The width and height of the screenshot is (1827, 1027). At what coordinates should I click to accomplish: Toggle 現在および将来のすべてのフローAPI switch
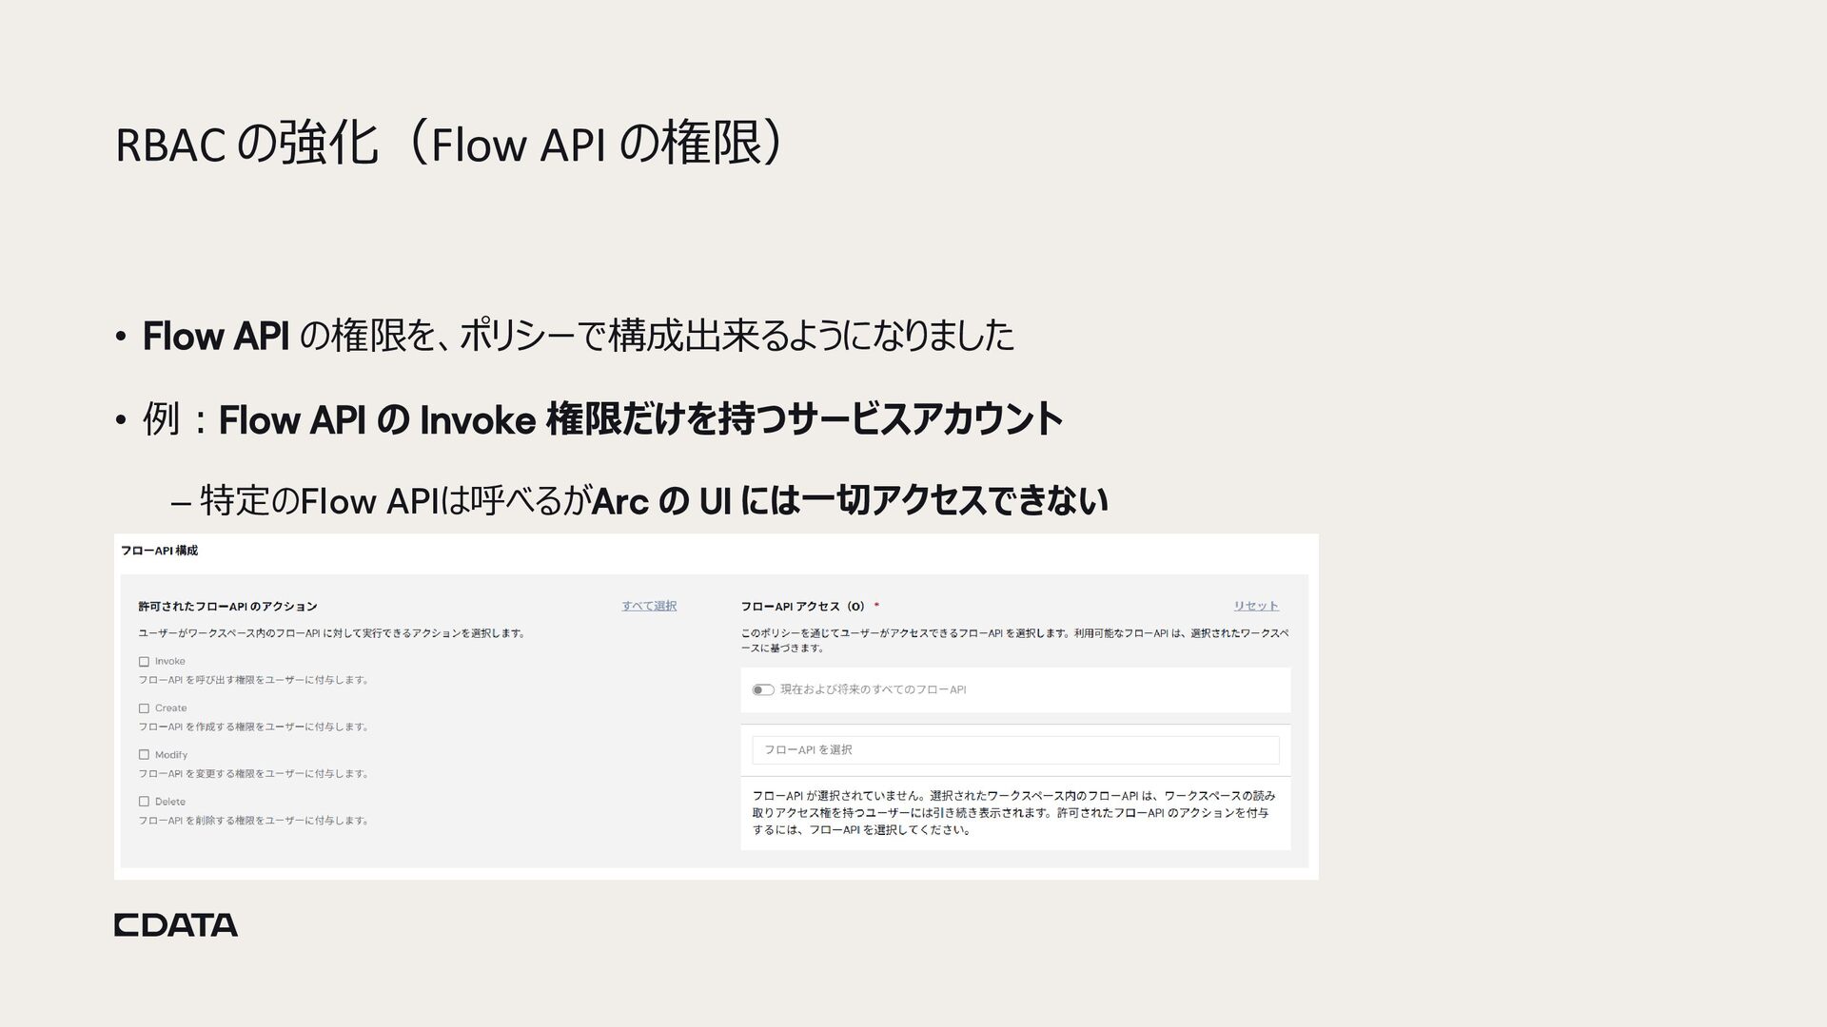[763, 690]
